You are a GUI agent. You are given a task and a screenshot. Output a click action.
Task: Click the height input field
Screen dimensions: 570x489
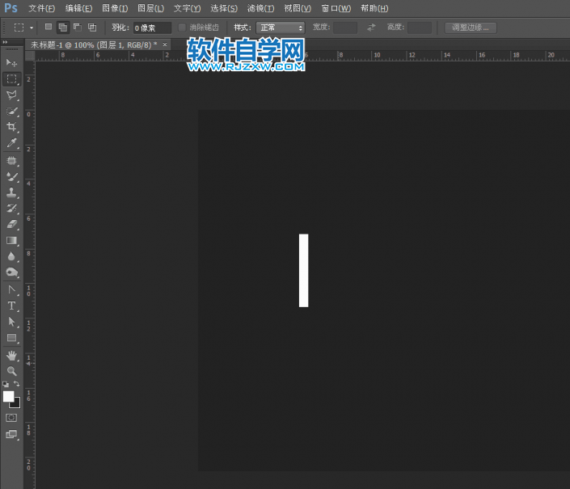[420, 27]
